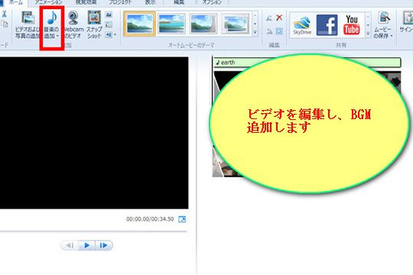Open the Project (プロジェクト) tab
The image size is (413, 275).
120,2
